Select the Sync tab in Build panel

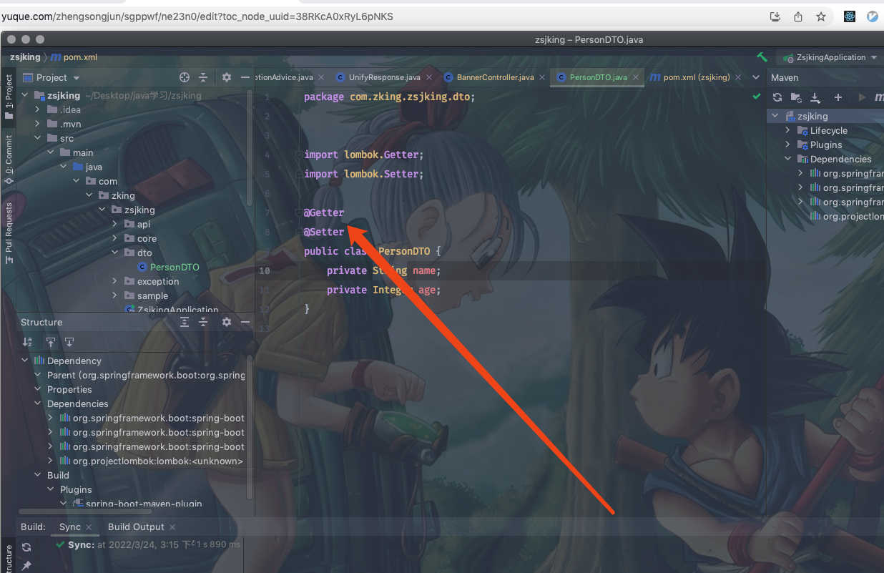[x=70, y=527]
